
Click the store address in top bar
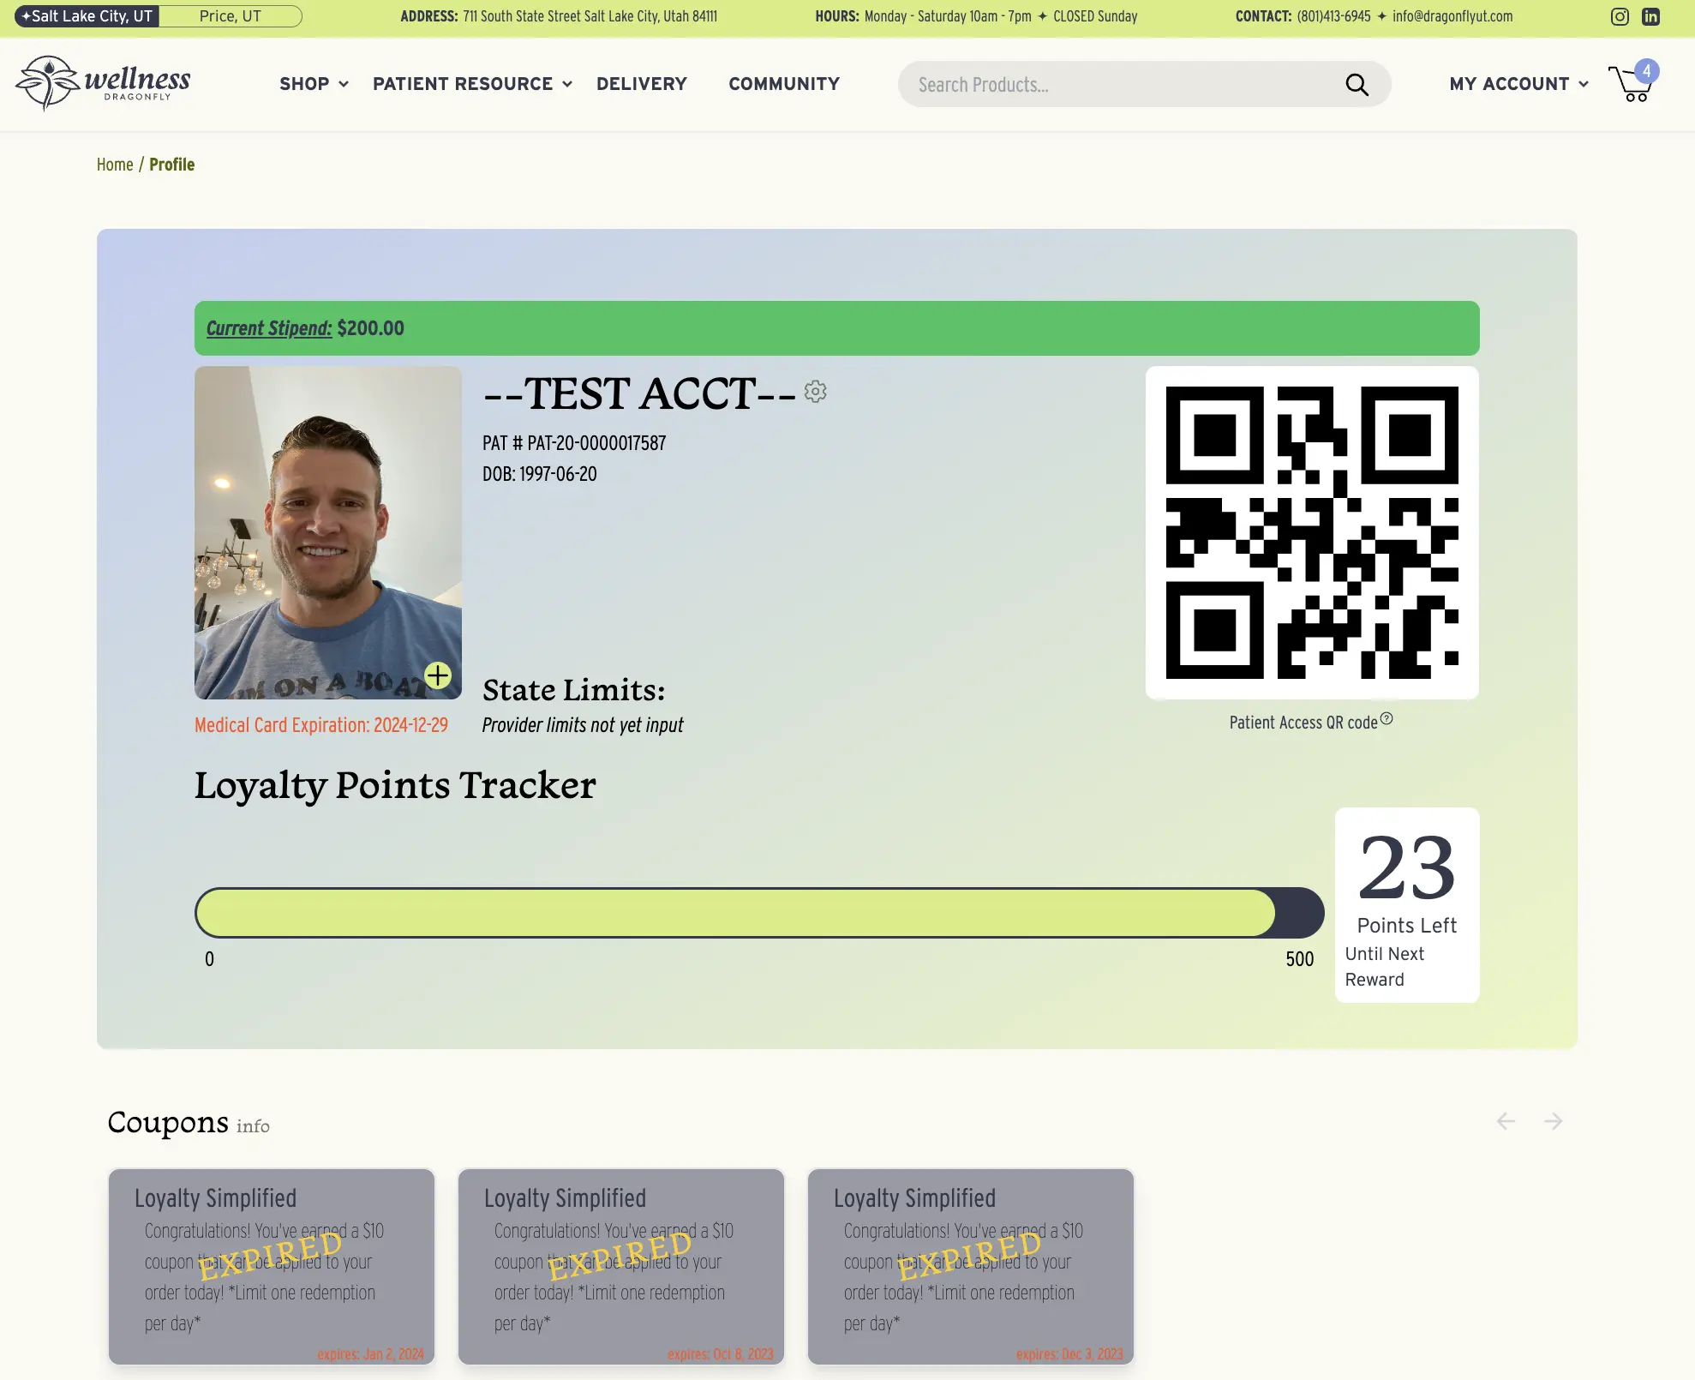coord(590,16)
